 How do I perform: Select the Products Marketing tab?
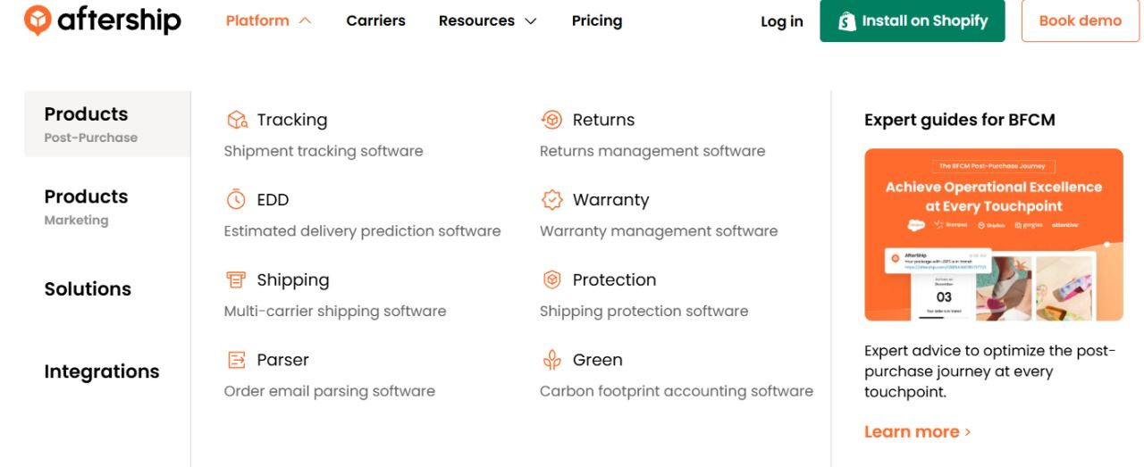coord(86,205)
